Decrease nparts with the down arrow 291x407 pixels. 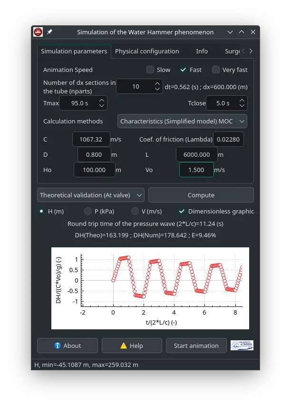tap(157, 89)
